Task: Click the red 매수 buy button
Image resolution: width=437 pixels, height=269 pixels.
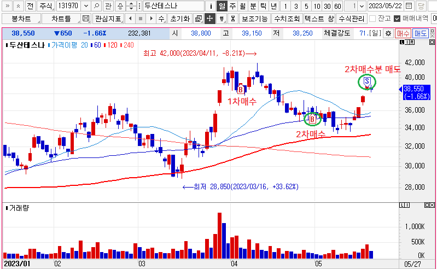Action: click(x=403, y=33)
